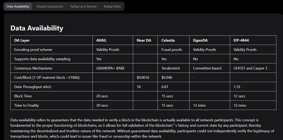283x140 pixels.
Task: Select the 'Celestia' column header
Action: [173, 40]
